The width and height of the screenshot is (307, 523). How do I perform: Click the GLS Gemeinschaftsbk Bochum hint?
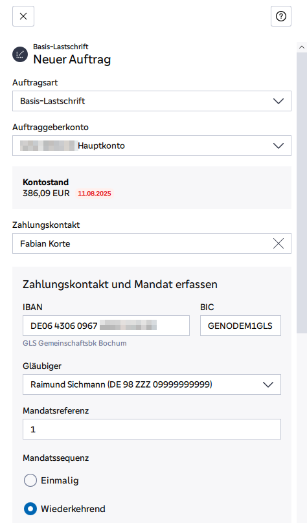[x=74, y=343]
